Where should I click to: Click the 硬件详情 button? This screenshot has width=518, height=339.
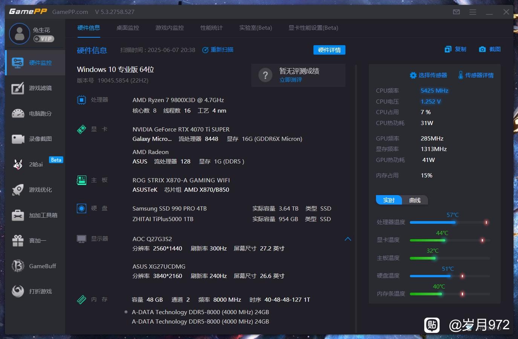click(329, 50)
